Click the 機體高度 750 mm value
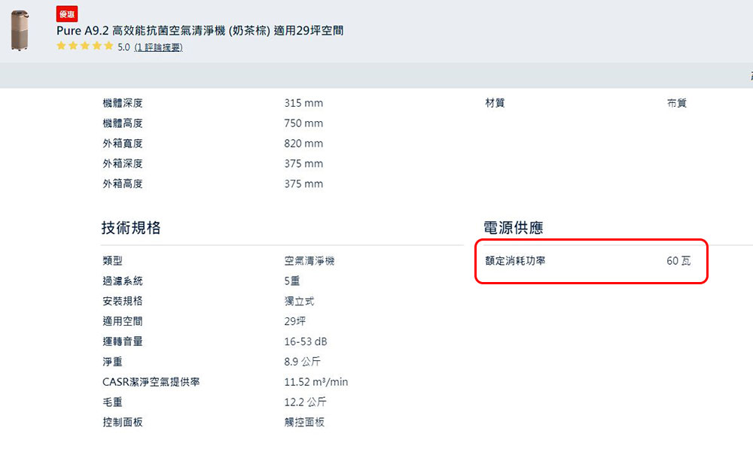Viewport: 753px width, 455px height. pos(303,123)
